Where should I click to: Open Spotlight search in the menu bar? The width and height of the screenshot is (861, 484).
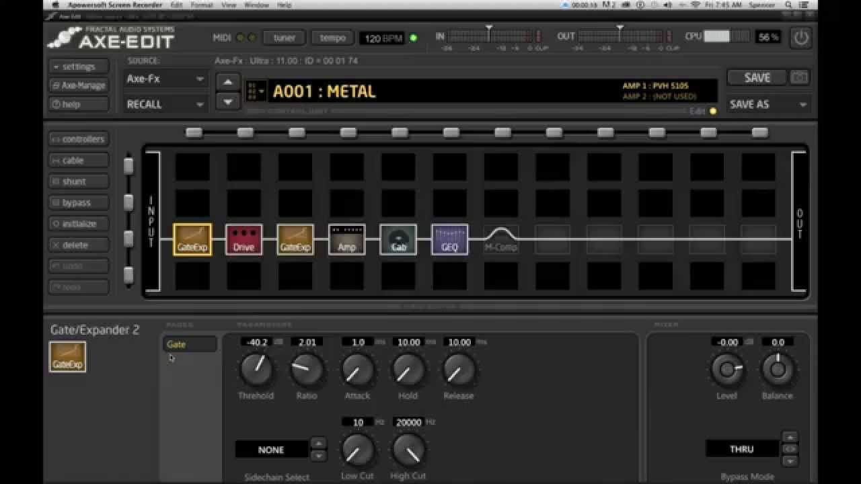pyautogui.click(x=789, y=5)
